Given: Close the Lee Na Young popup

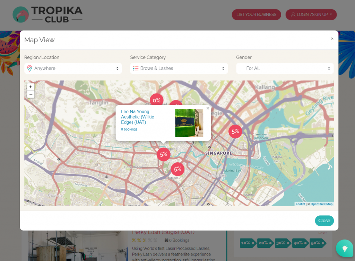Looking at the screenshot, I should [x=208, y=108].
